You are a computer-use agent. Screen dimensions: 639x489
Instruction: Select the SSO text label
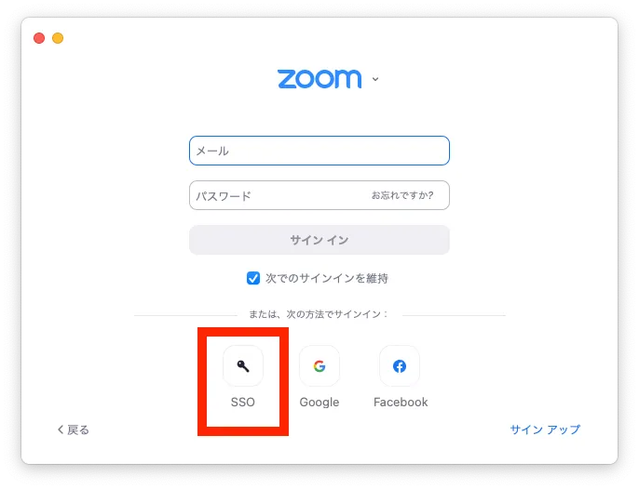coord(243,402)
